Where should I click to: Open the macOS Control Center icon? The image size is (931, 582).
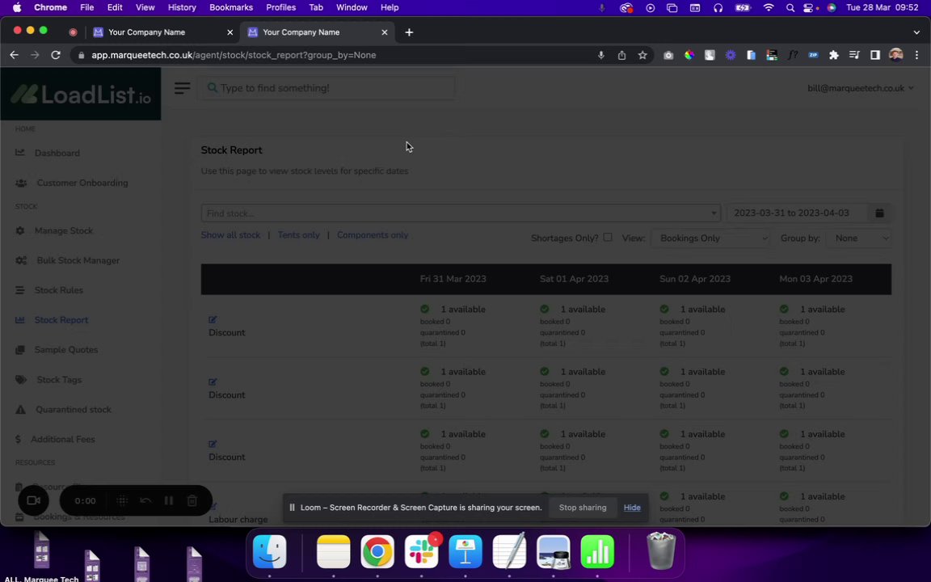click(808, 8)
